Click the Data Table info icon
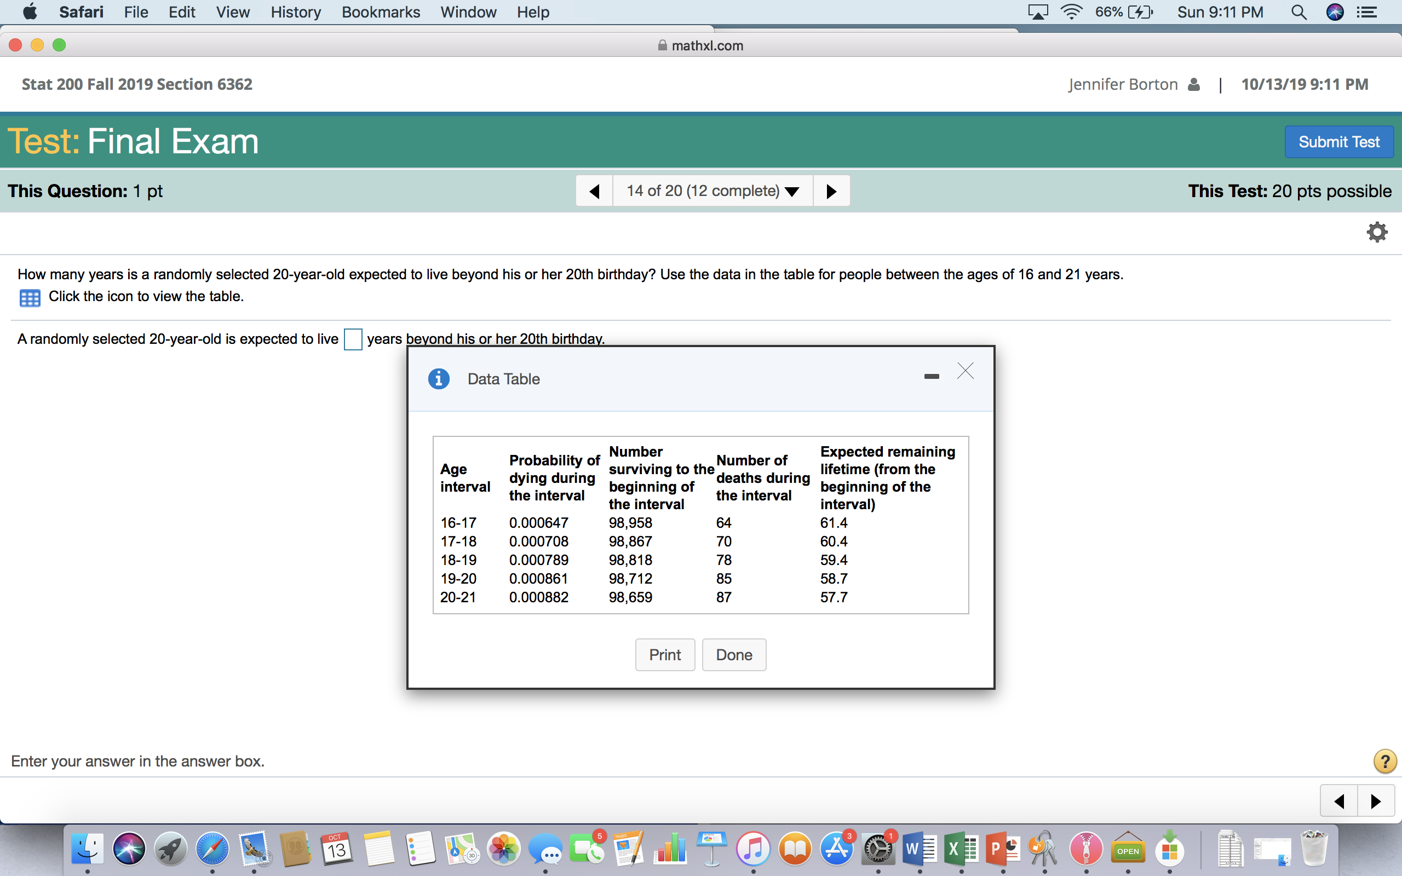Image resolution: width=1402 pixels, height=876 pixels. pos(439,379)
